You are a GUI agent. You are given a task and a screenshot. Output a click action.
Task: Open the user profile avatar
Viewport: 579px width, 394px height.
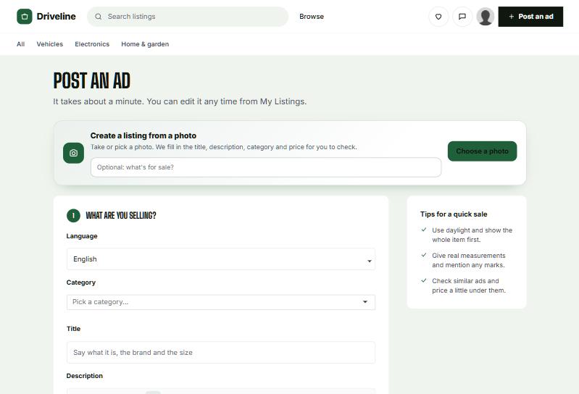tap(486, 17)
